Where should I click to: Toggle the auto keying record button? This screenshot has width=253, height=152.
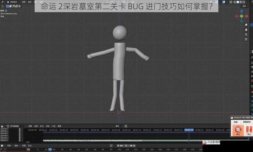click(111, 146)
